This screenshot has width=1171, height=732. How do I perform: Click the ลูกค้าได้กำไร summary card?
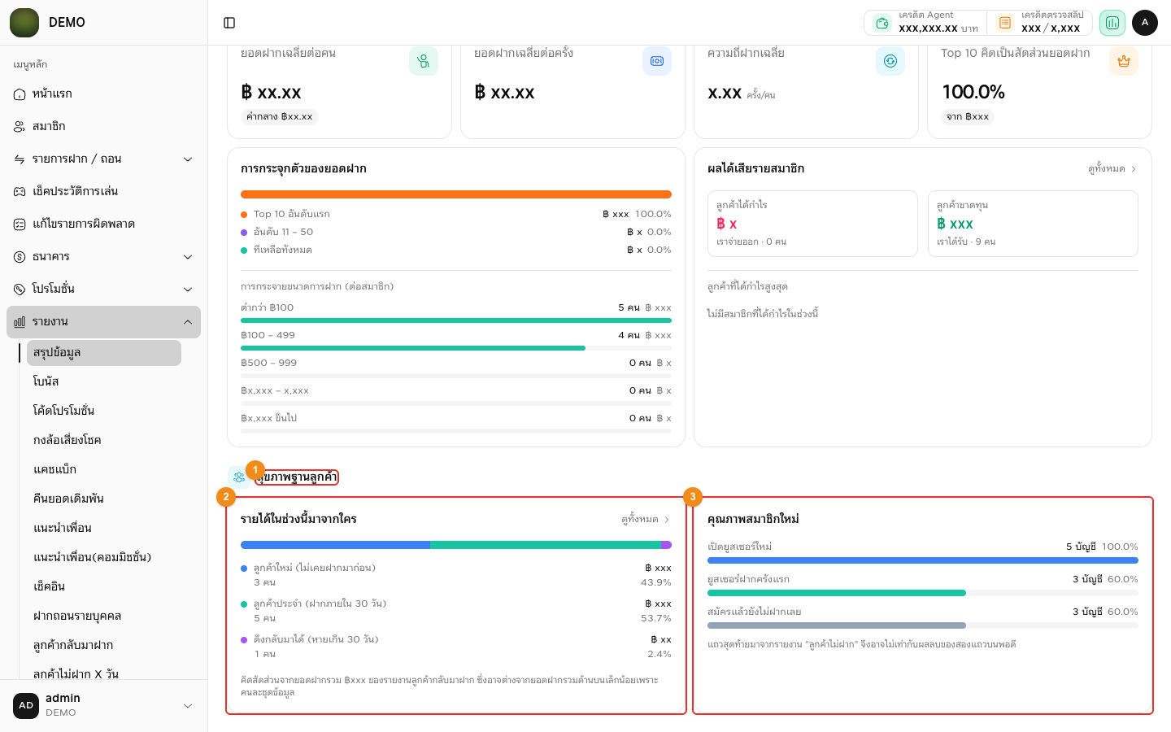coord(812,224)
